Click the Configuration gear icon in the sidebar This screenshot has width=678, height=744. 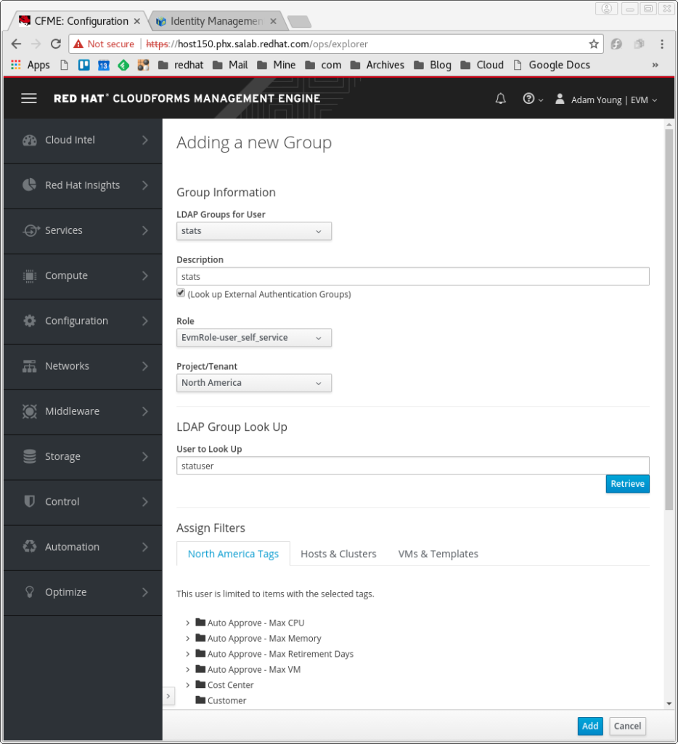coord(29,320)
